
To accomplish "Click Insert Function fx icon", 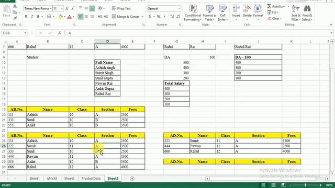I will click(x=60, y=33).
